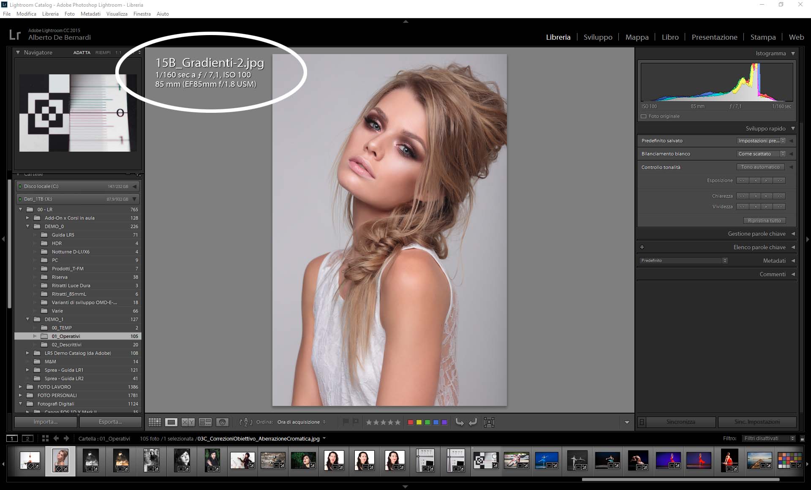Switch to Grid view icon
Screen dimensions: 811x490
pyautogui.click(x=155, y=422)
